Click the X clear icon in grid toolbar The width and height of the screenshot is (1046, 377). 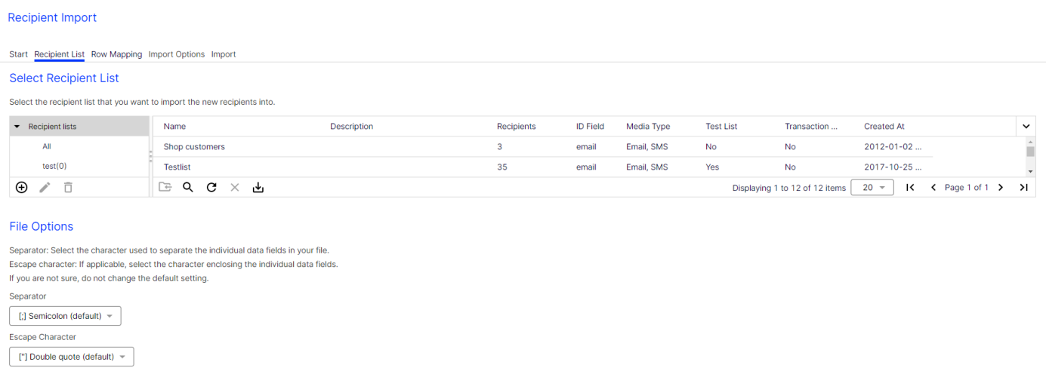[235, 188]
